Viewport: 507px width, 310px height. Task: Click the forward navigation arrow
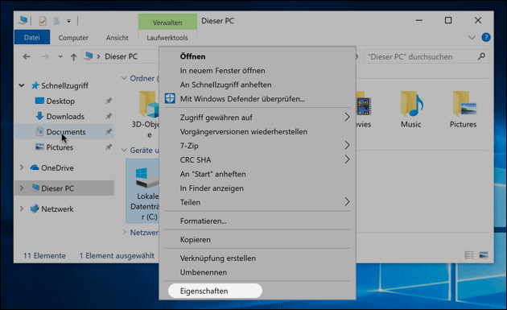tap(45, 57)
